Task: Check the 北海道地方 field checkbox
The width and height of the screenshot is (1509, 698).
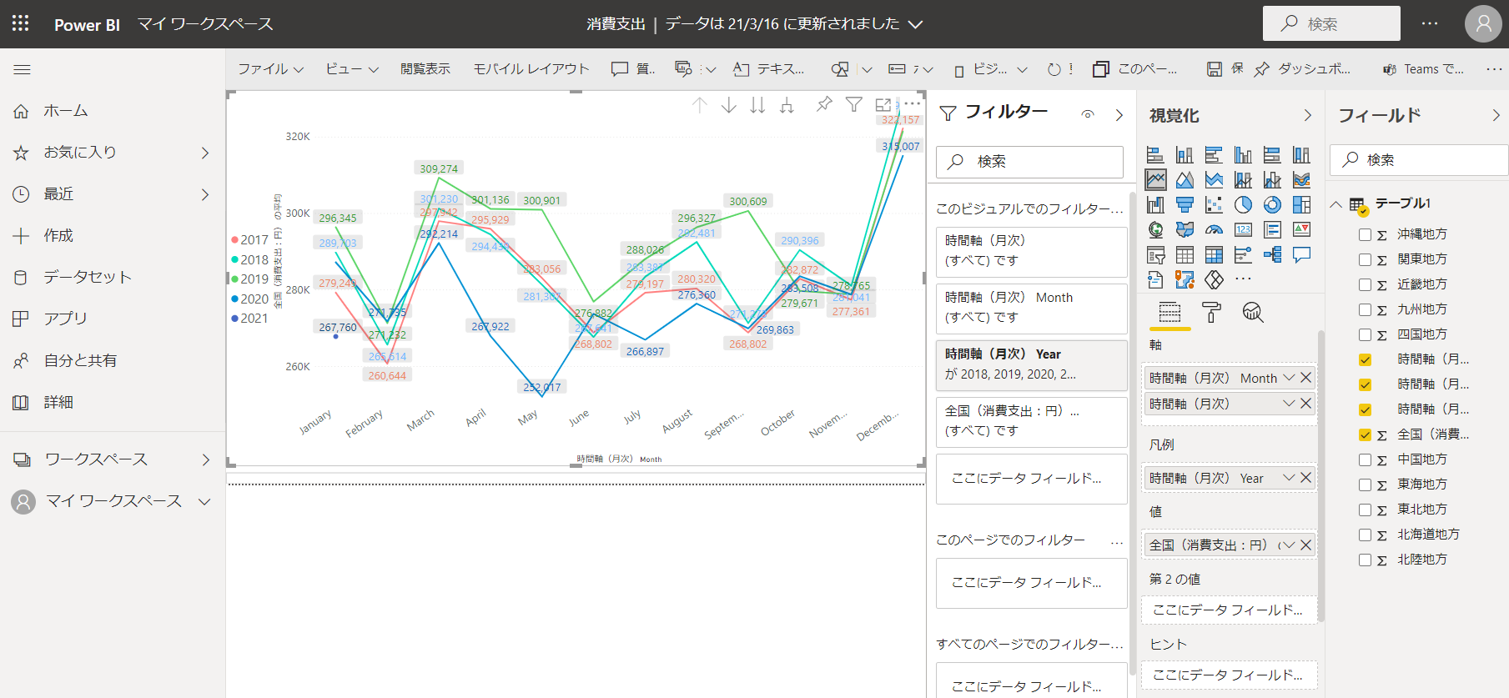Action: coord(1365,535)
